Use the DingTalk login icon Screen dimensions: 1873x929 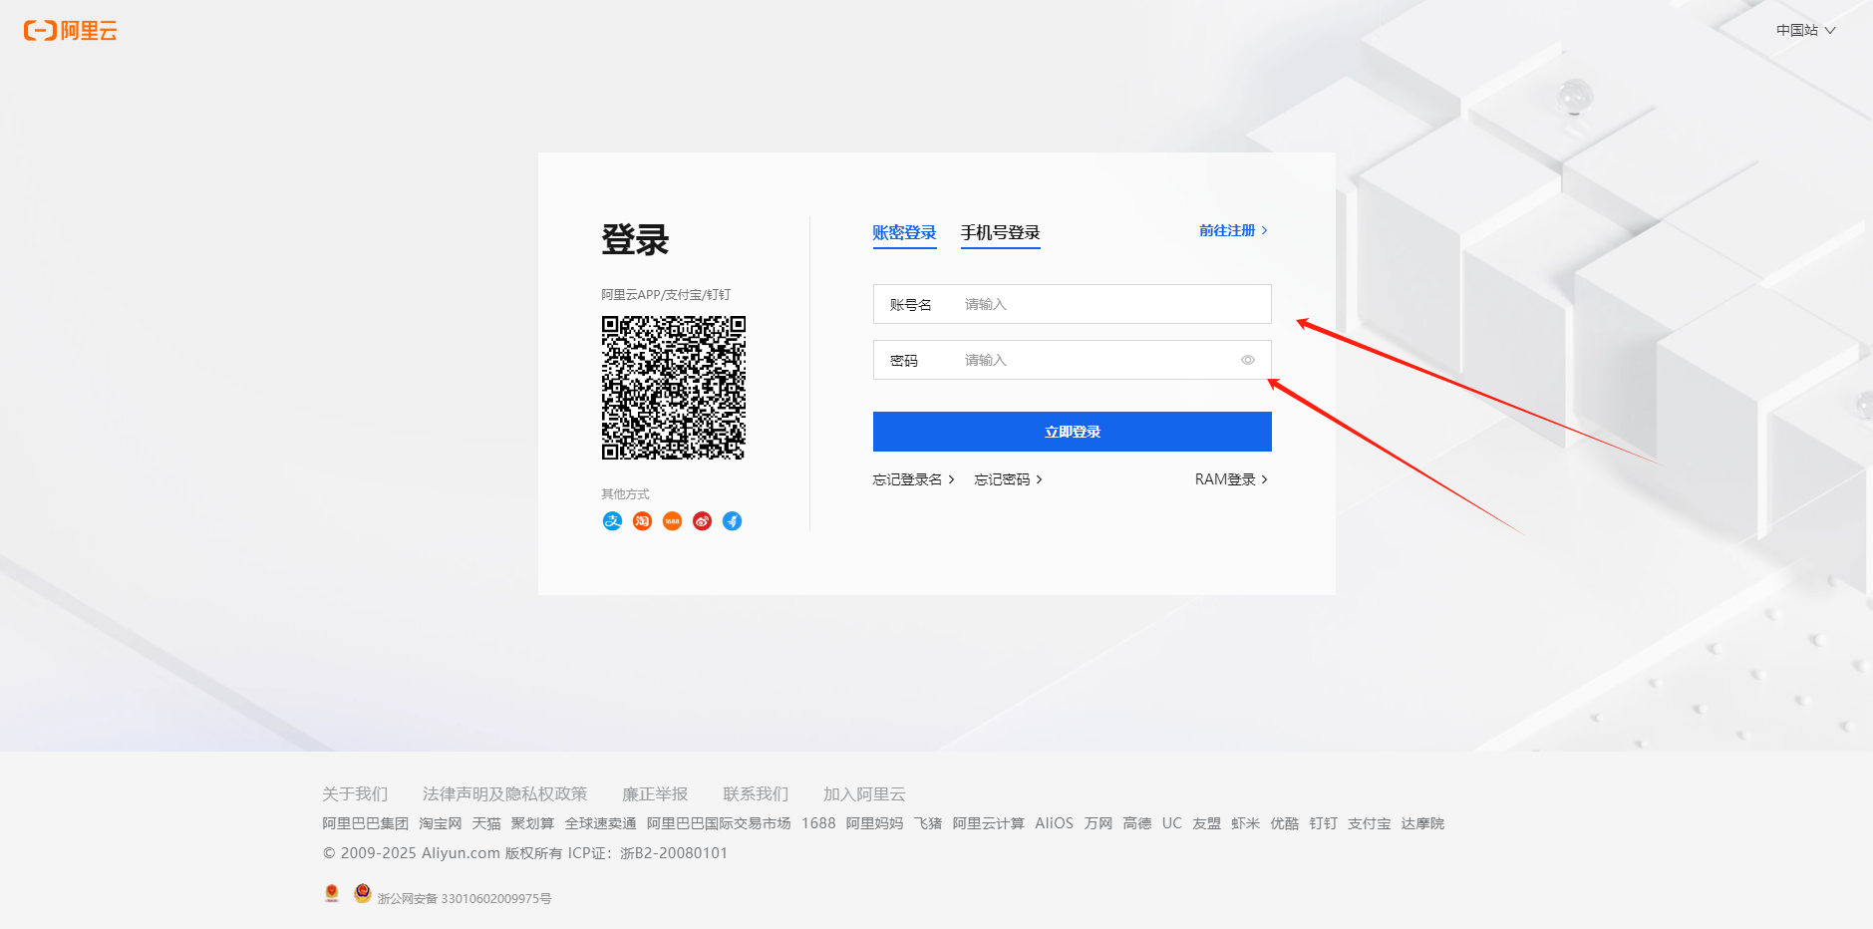coord(732,520)
